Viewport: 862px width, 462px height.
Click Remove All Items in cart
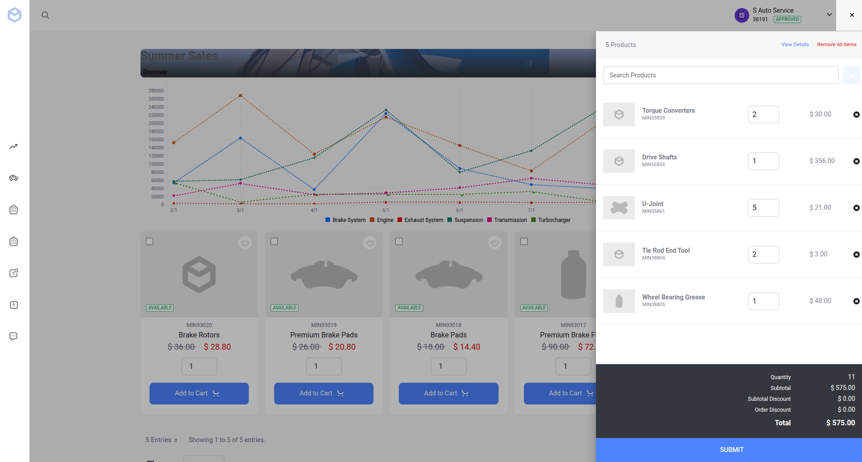click(836, 44)
